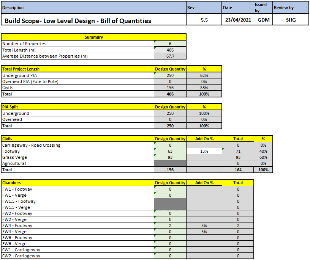Click the date cell 23/04/2021
This screenshot has height=260, width=310.
238,20
